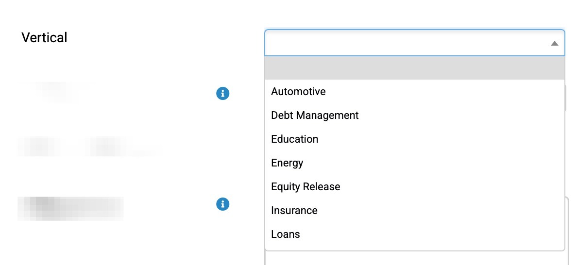578x265 pixels.
Task: Click the hidden field edge right of Automotive
Action: click(568, 98)
